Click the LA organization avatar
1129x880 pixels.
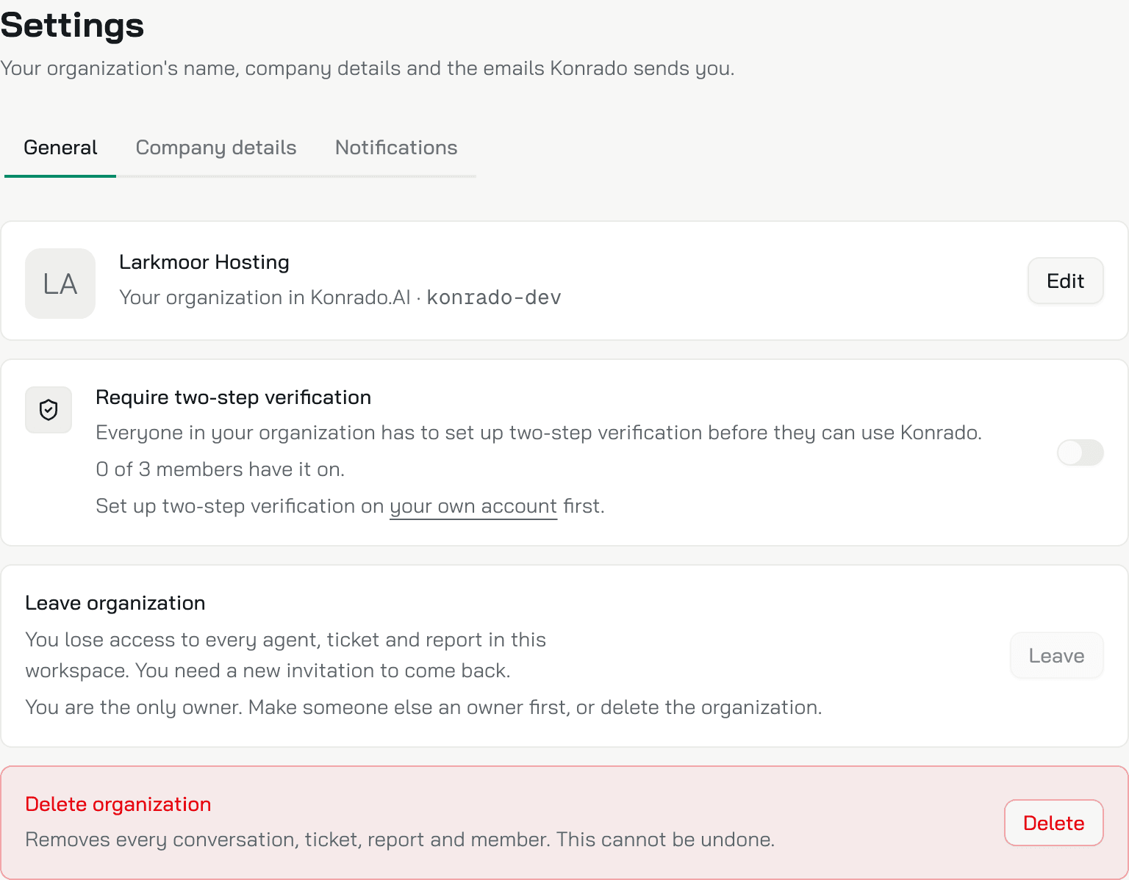click(60, 284)
